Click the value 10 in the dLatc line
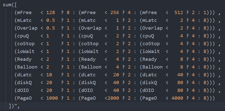The image size is (225, 111). (x=49, y=75)
